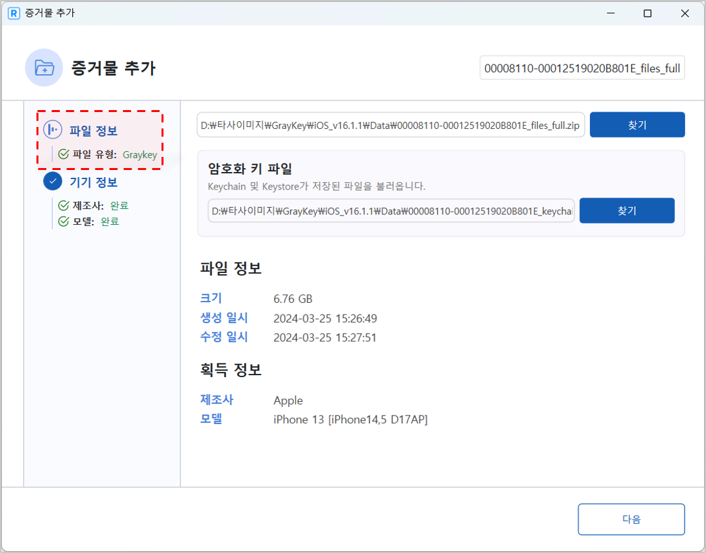Close the 증거물 추가 window
The width and height of the screenshot is (706, 553).
(x=685, y=13)
